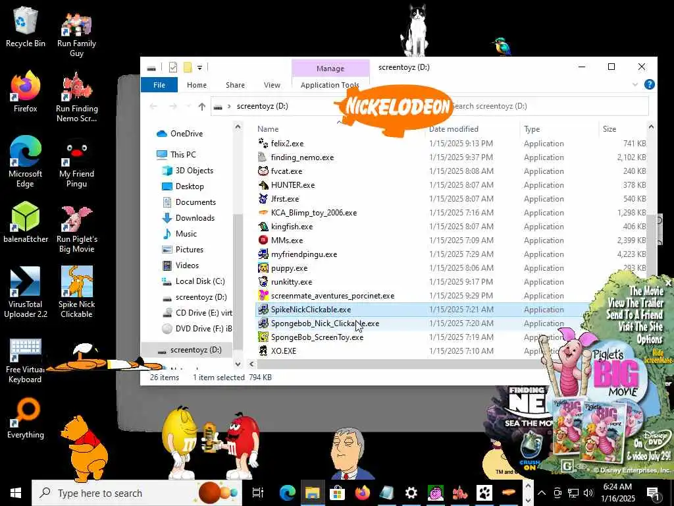Click the felix2.exe file icon
The width and height of the screenshot is (674, 506).
pos(263,143)
